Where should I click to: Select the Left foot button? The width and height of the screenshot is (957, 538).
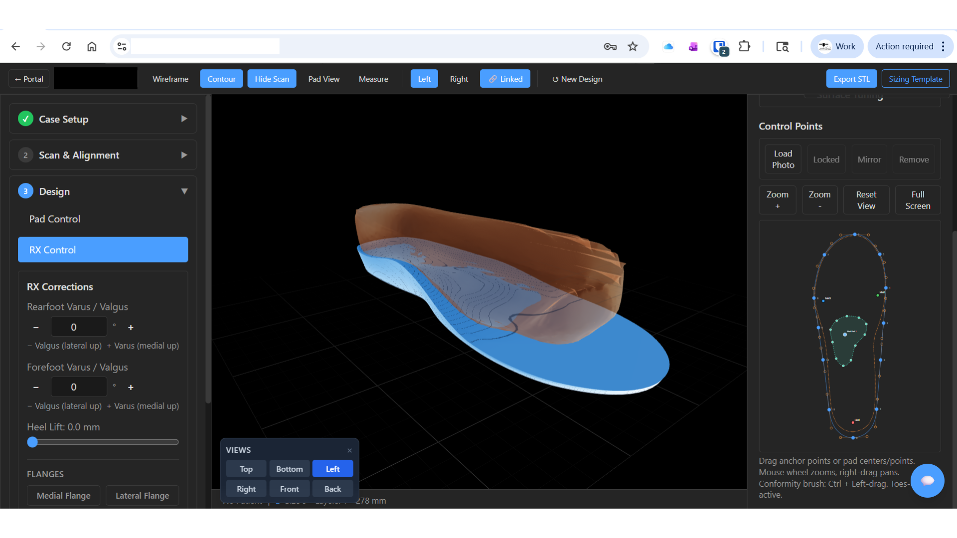424,79
